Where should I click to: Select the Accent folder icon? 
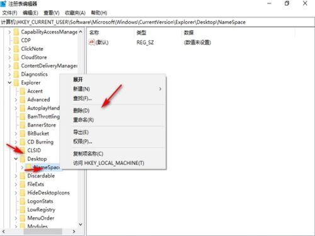click(23, 91)
